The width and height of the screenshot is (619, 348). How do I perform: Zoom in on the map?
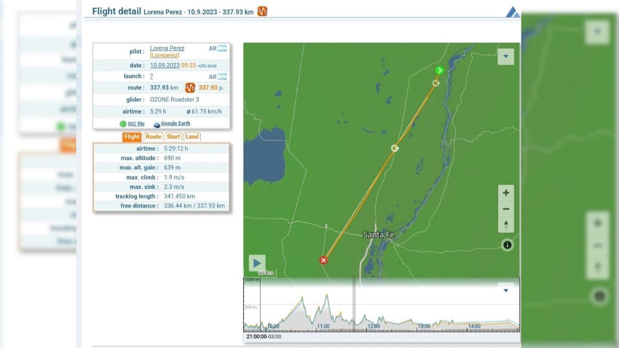tap(506, 192)
